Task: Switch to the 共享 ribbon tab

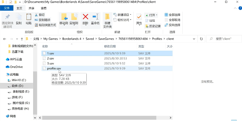Action: 31,8
